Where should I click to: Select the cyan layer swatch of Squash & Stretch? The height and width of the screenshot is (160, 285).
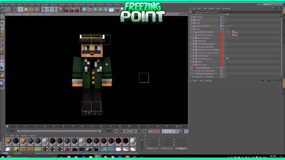pos(221,26)
